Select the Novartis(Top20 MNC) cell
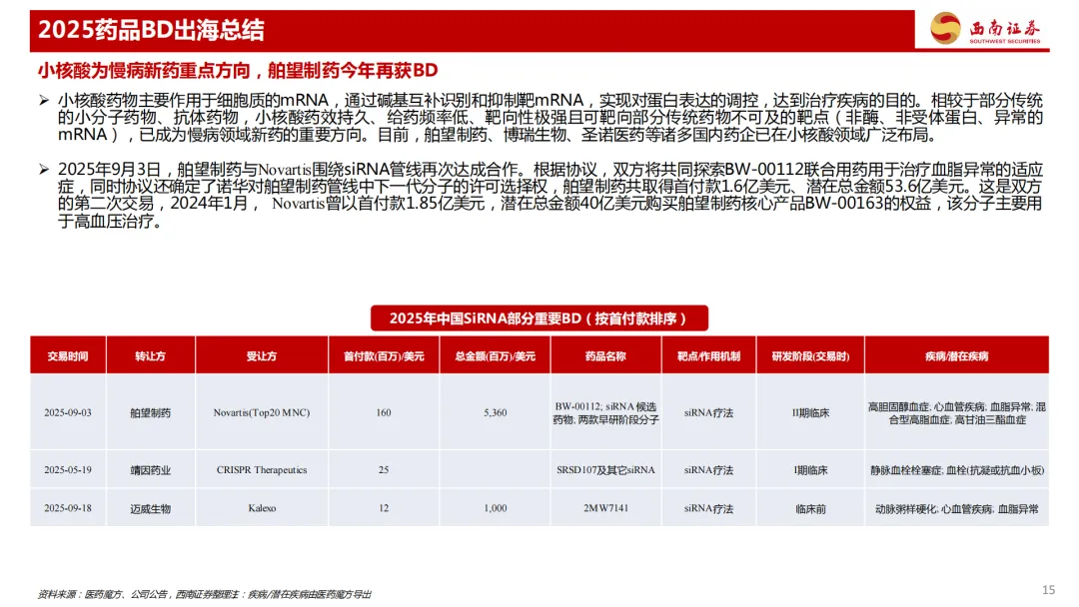1079x607 pixels. click(x=262, y=412)
